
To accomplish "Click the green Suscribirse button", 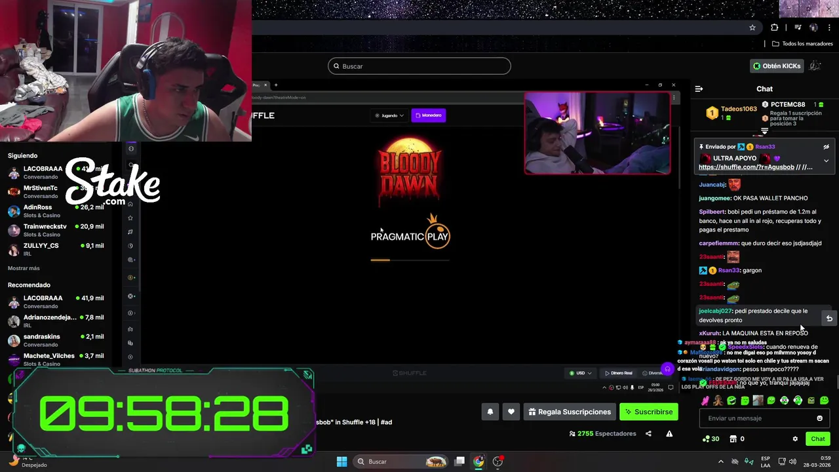I will [x=649, y=412].
